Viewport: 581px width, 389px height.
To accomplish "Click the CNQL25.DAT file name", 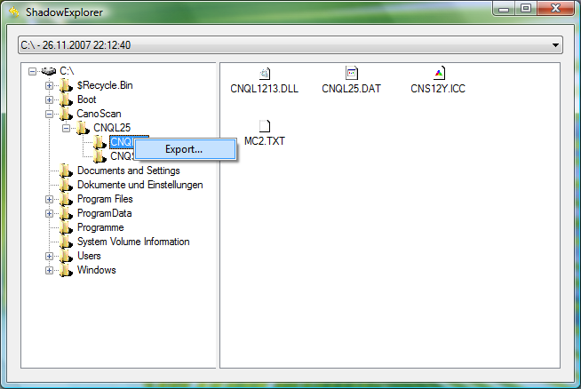I will (351, 89).
